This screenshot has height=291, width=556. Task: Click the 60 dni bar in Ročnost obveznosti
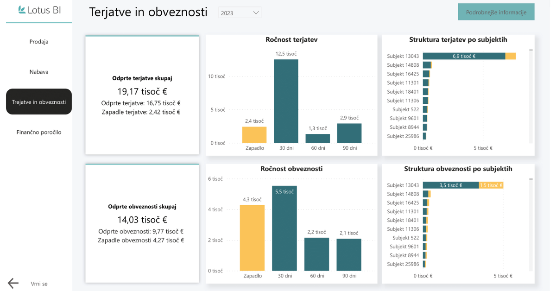click(x=316, y=254)
